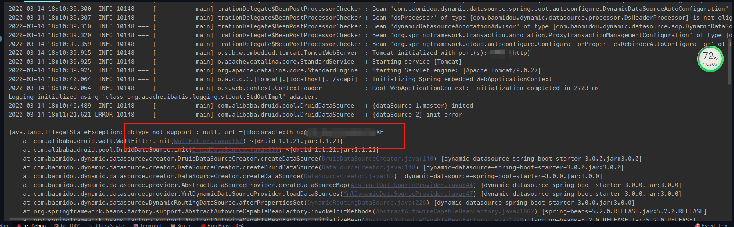This screenshot has height=227, width=734.
Task: Open WallFilter.java:167 stack trace link
Action: pos(208,141)
